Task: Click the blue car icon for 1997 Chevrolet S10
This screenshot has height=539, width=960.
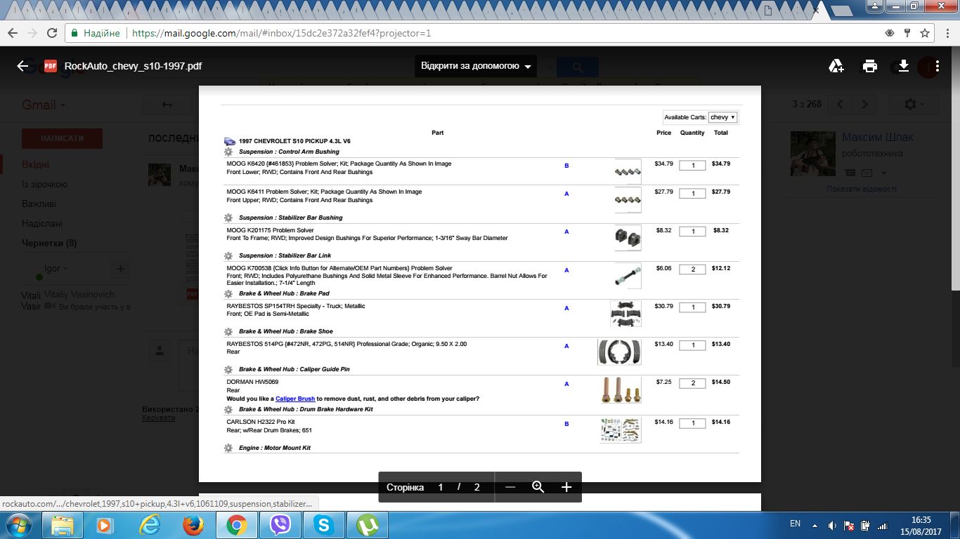Action: point(230,141)
